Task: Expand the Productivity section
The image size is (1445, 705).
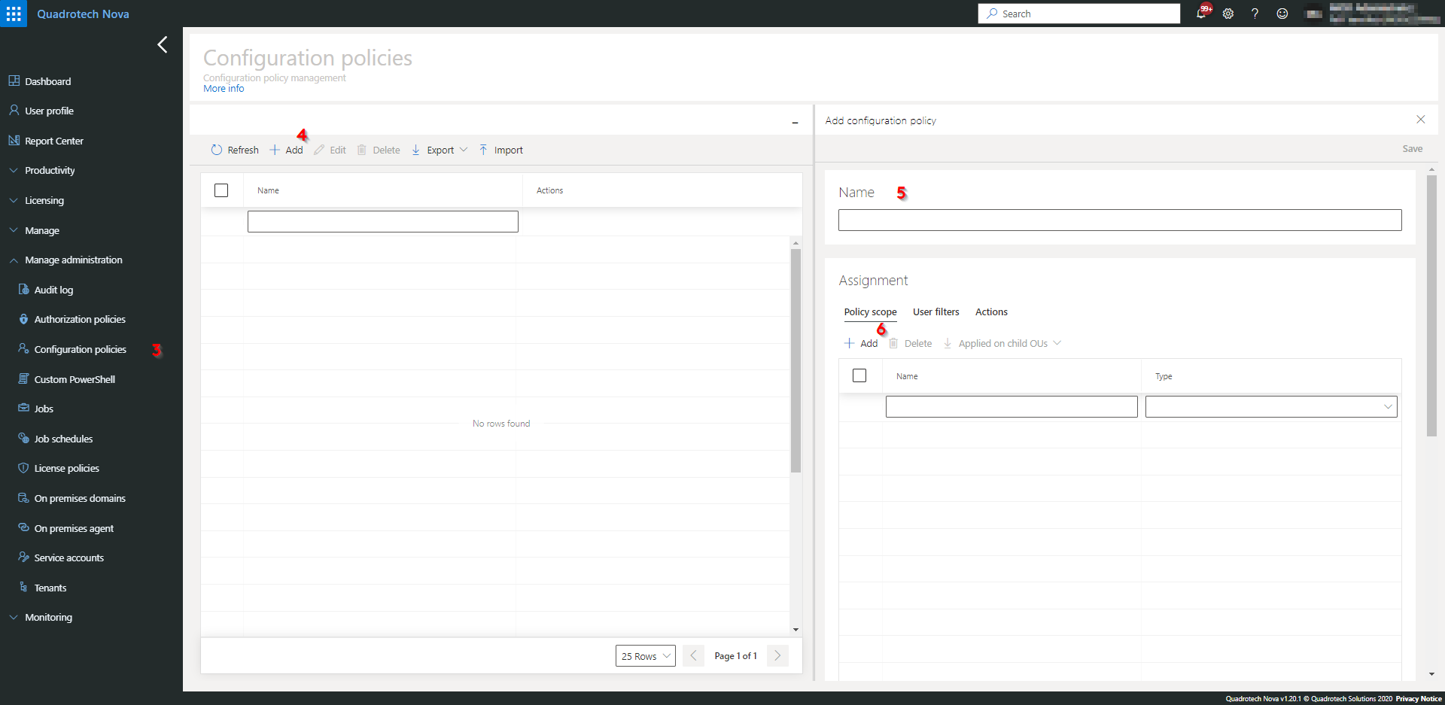Action: pyautogui.click(x=14, y=171)
